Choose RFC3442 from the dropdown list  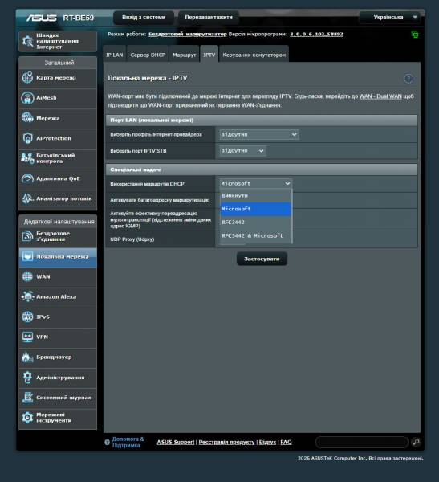[255, 223]
